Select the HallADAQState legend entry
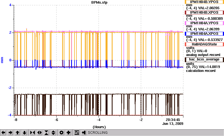 pos(204,44)
